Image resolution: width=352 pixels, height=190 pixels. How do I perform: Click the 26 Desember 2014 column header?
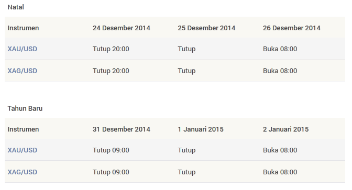click(x=292, y=28)
